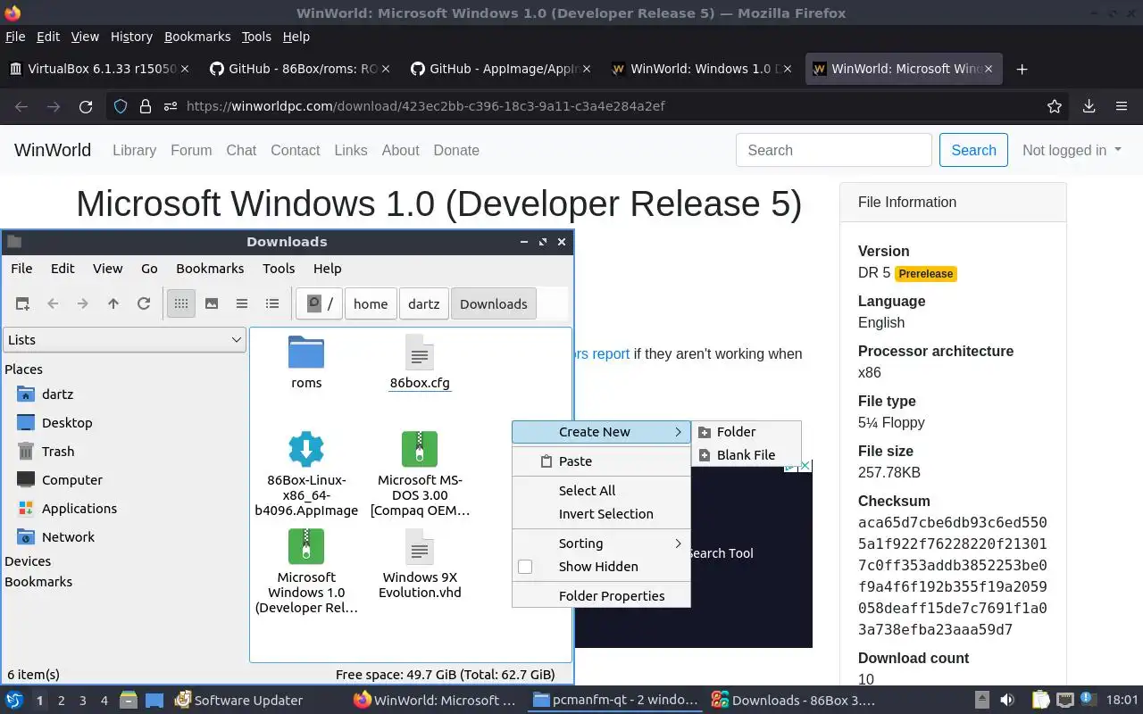Go back in file manager history
Screen dimensions: 1143x714
[53, 303]
